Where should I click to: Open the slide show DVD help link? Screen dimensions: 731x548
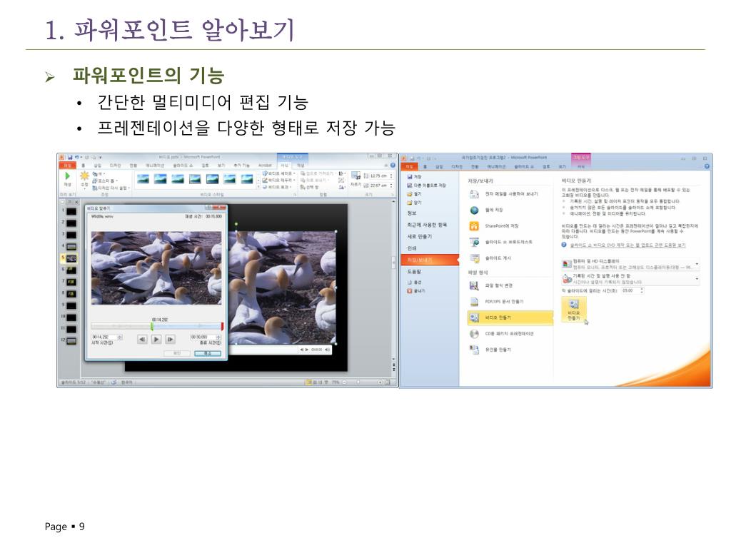tap(627, 245)
